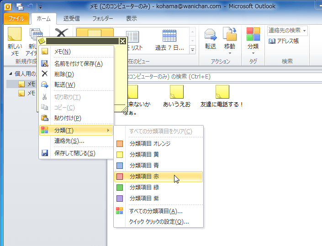The height and width of the screenshot is (246, 322).
Task: Click the orange category color swatch
Action: click(120, 144)
